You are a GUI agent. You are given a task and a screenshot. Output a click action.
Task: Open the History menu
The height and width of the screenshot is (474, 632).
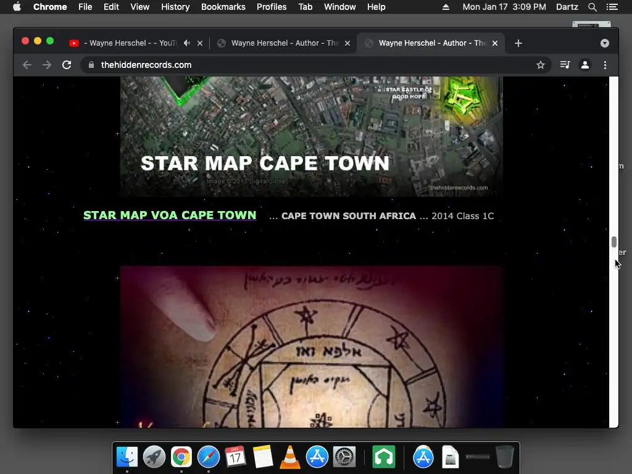[175, 7]
